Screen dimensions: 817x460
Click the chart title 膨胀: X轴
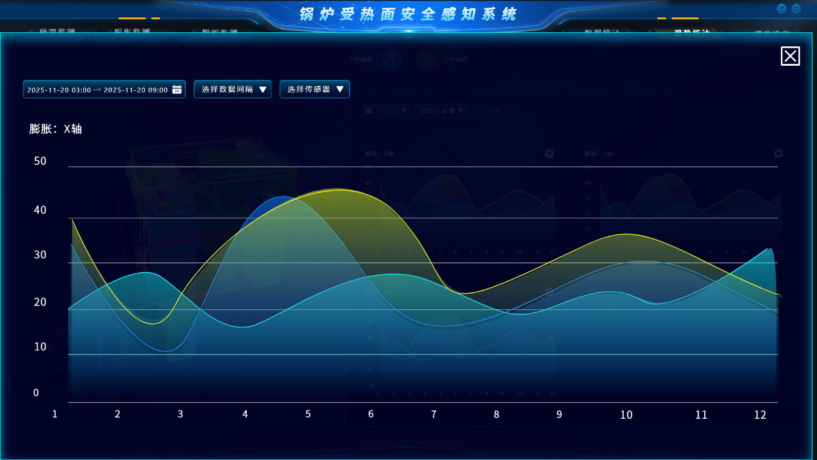[55, 129]
